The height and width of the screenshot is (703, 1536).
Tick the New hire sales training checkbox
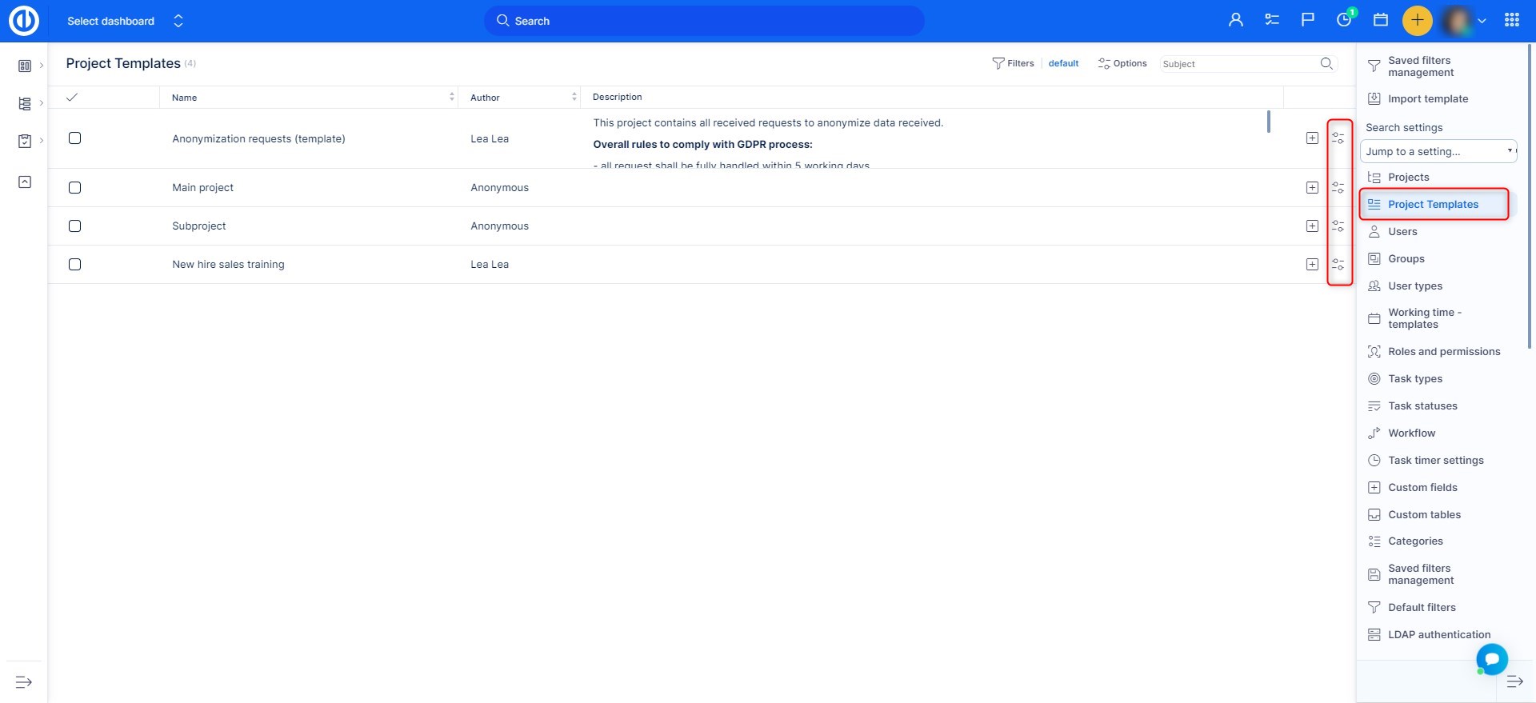(75, 265)
